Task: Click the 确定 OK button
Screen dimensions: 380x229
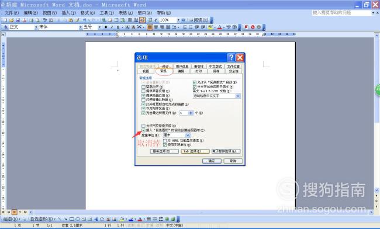Action: (x=212, y=161)
